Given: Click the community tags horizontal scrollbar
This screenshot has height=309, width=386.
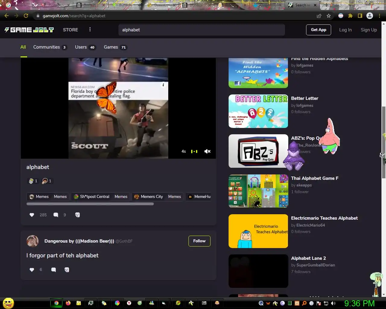Looking at the screenshot, I should [90, 204].
